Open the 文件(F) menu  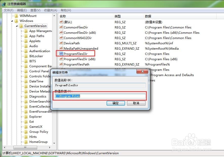(x=9, y=10)
